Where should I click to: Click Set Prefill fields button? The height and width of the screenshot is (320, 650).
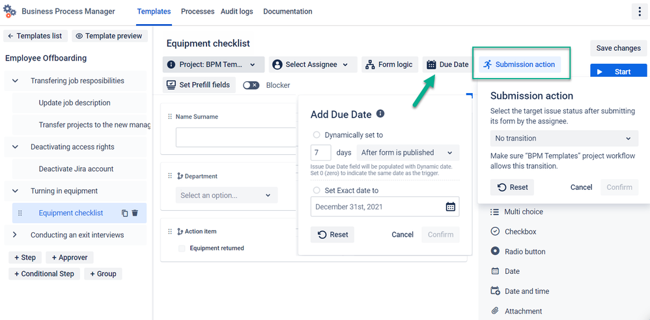(x=198, y=85)
